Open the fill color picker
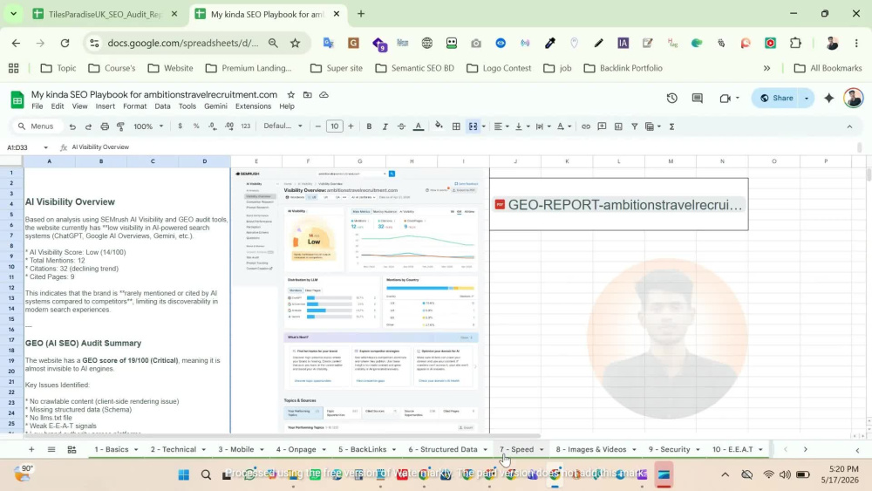This screenshot has width=872, height=491. 439,126
